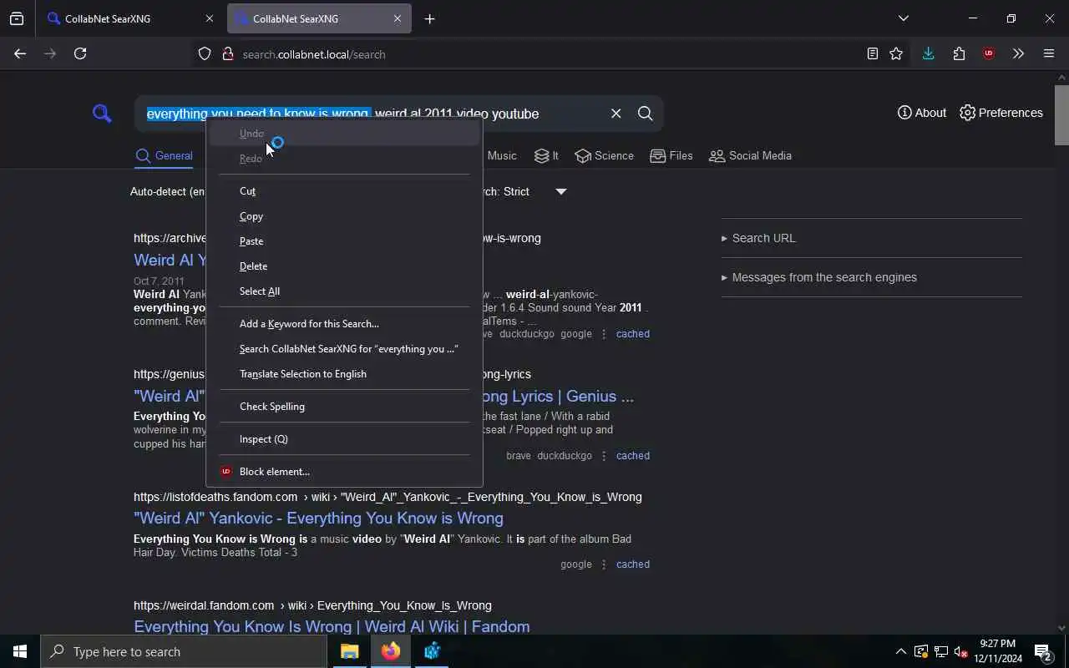Open "Weird Al" Yankovic listofdeaths result title
The height and width of the screenshot is (668, 1069).
point(318,518)
